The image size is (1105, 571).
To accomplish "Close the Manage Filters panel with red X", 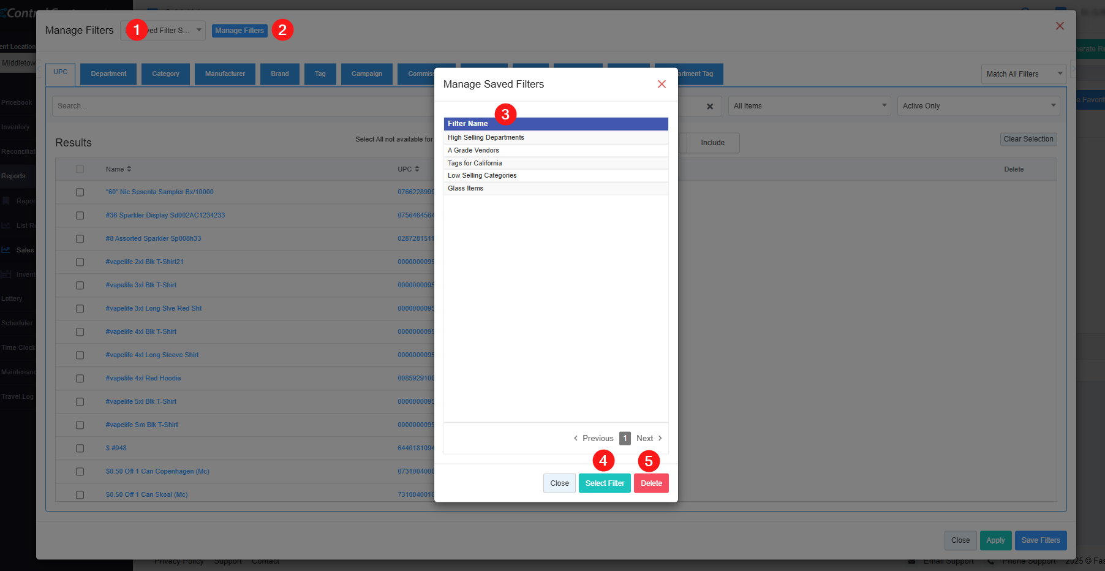I will click(1060, 26).
